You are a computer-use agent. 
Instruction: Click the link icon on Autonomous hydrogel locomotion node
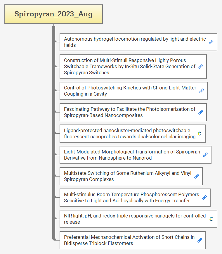(x=211, y=42)
